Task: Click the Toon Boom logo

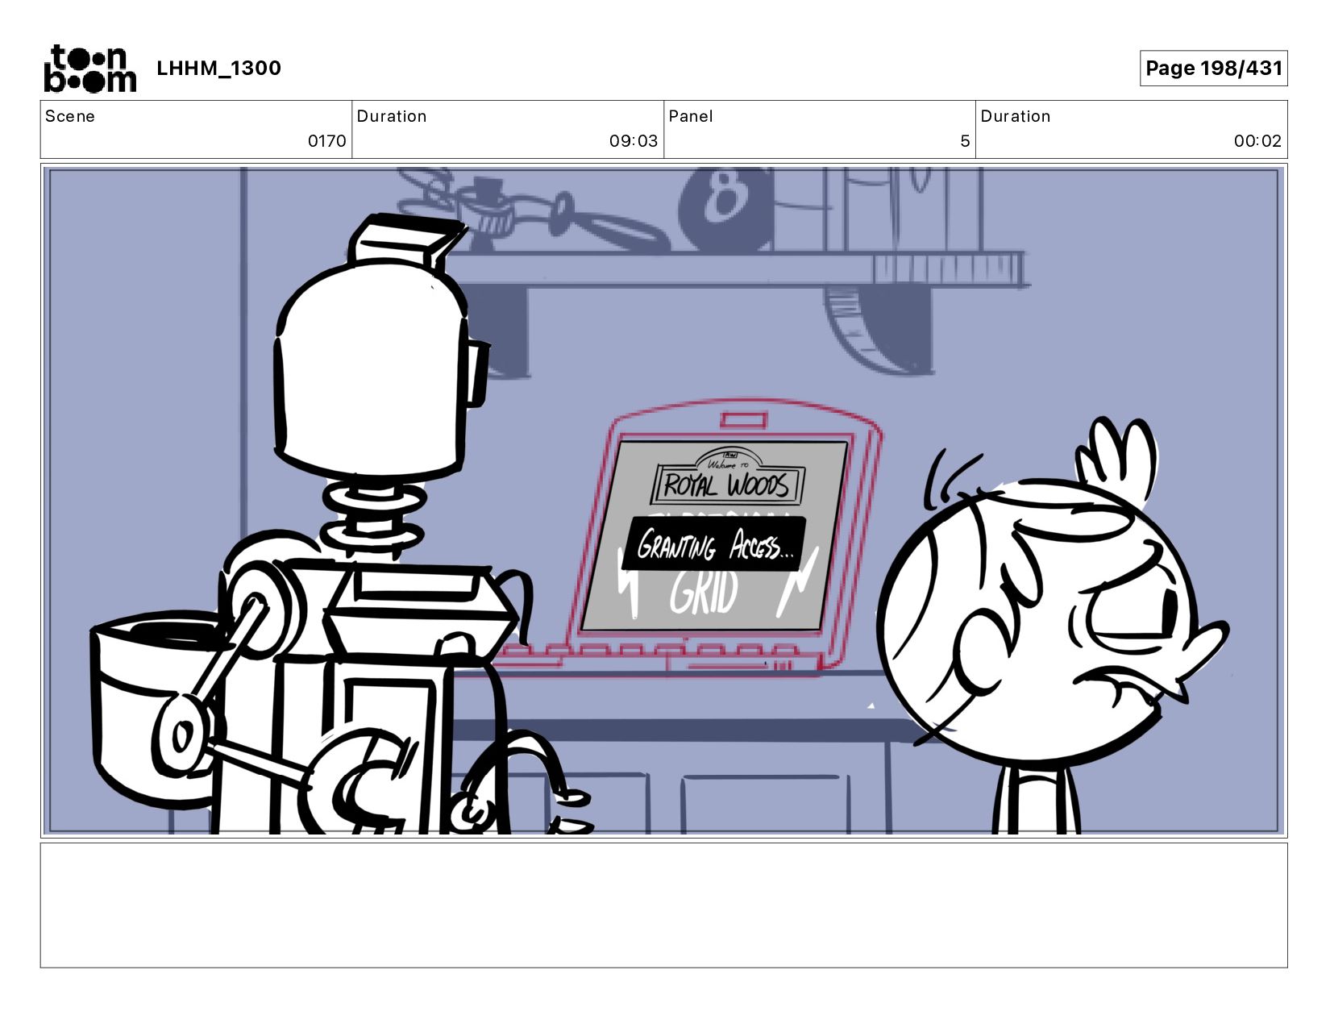Action: pyautogui.click(x=89, y=69)
